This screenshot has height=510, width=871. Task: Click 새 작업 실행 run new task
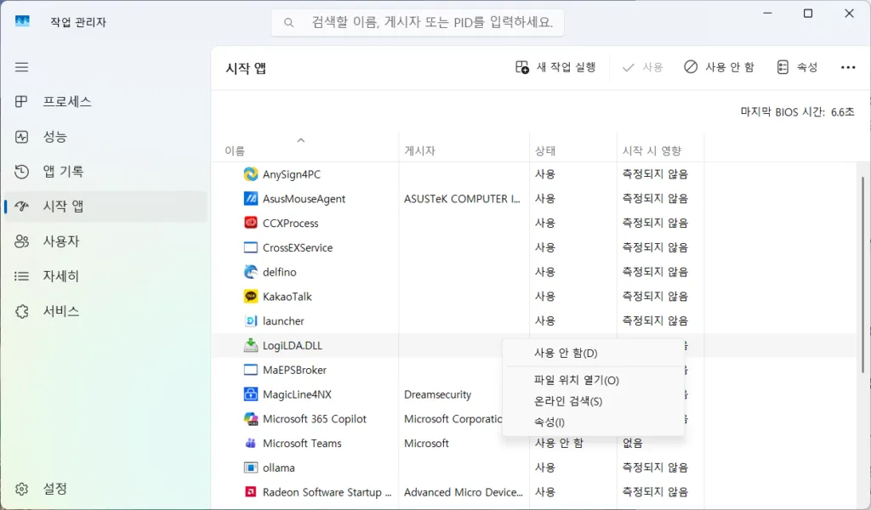[x=555, y=67]
